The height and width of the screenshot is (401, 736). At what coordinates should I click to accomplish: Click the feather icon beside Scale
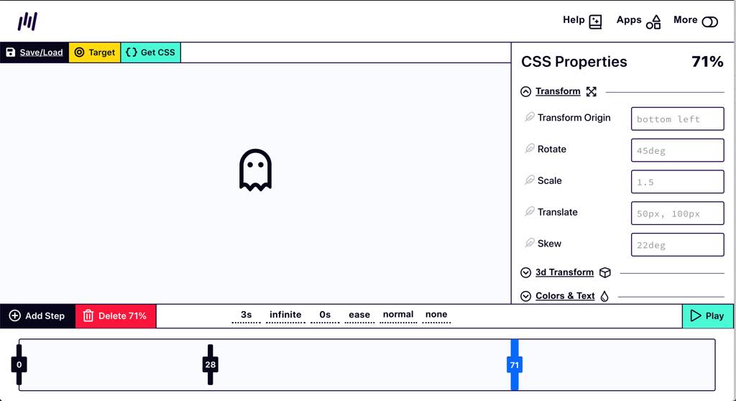point(530,180)
